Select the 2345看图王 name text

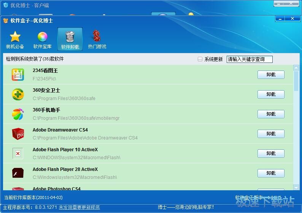point(45,70)
